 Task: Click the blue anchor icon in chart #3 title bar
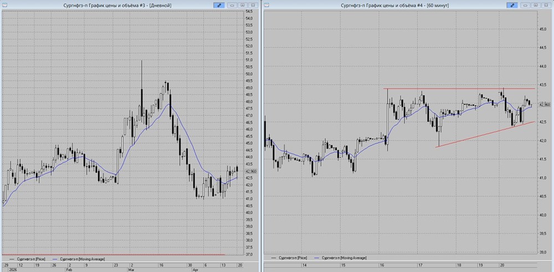(218, 6)
